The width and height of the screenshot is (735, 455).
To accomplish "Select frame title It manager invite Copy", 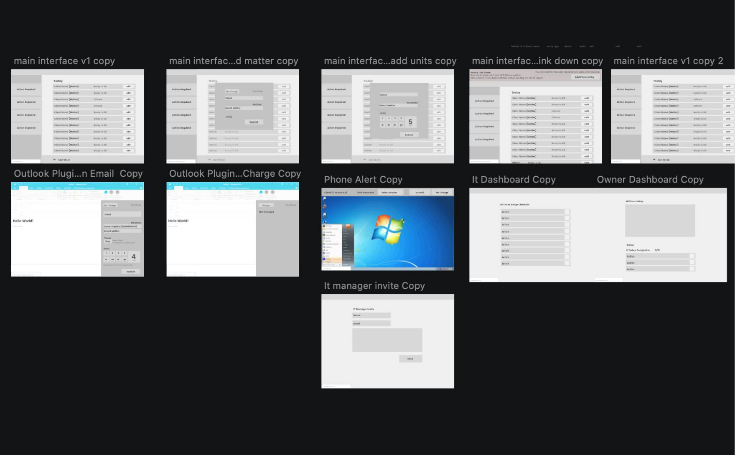I will point(374,286).
